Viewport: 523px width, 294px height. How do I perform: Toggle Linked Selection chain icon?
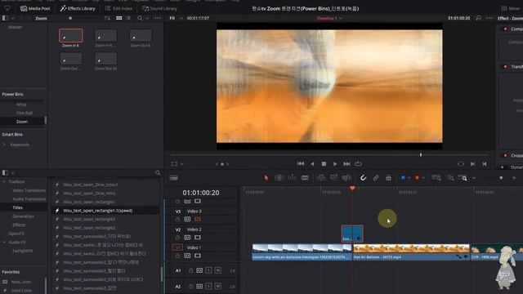pos(376,178)
